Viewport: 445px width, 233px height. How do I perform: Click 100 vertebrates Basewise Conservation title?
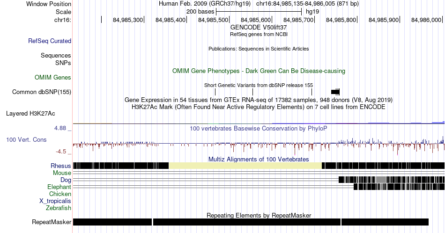click(259, 128)
